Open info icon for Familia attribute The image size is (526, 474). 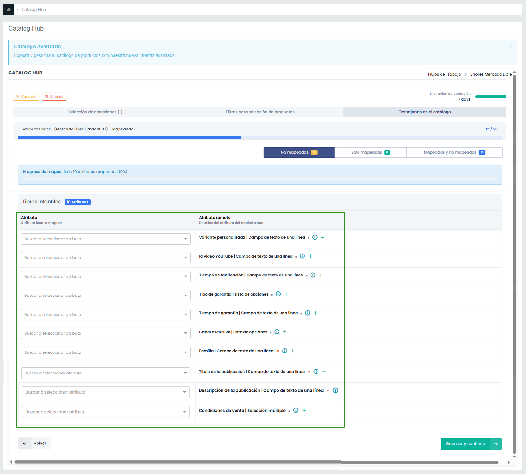point(285,351)
